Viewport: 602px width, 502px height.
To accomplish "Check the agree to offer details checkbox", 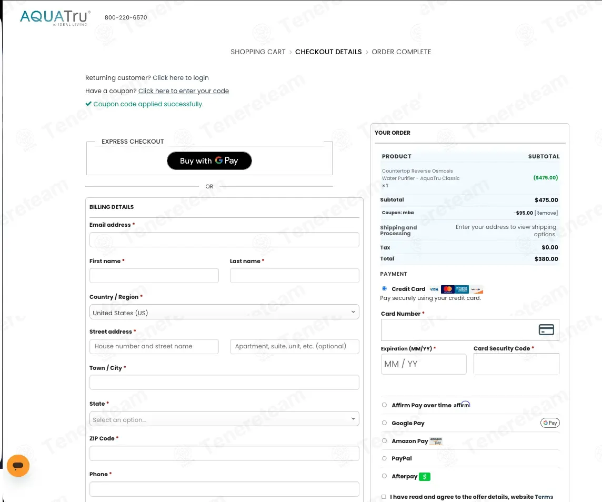I will 384,497.
